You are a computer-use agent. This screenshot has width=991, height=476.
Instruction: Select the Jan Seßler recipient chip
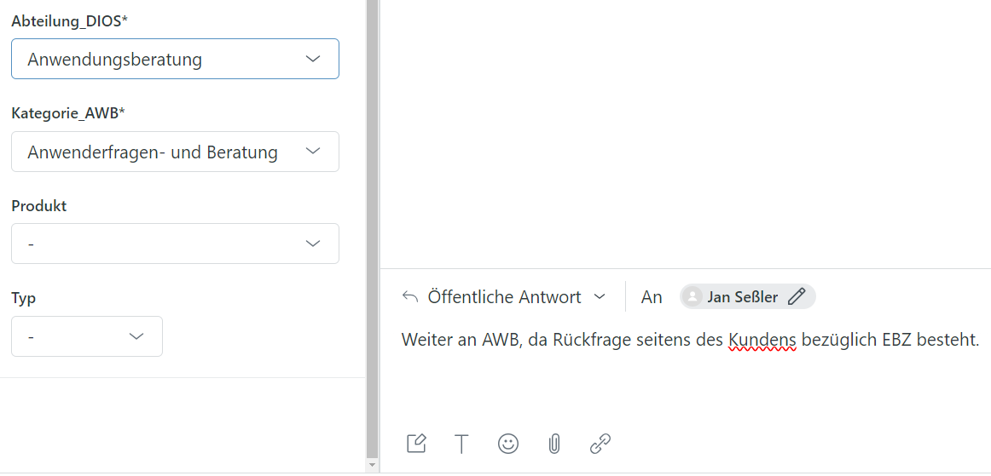point(743,296)
